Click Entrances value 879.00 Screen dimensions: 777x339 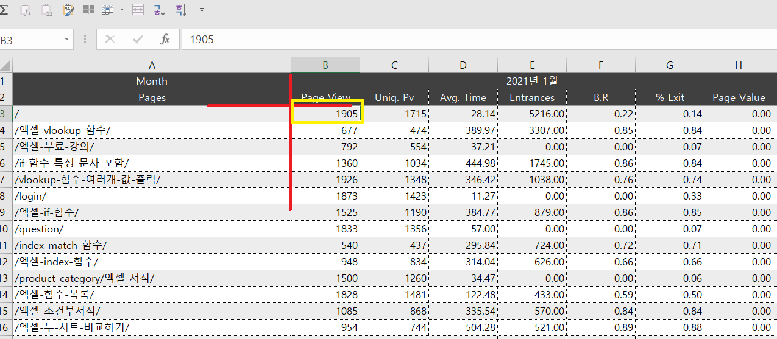tap(532, 212)
